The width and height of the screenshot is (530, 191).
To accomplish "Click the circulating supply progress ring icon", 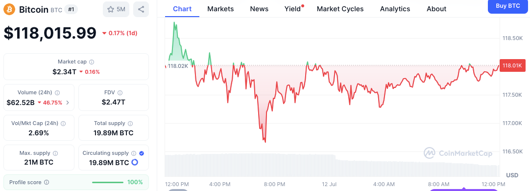I will pos(135,162).
